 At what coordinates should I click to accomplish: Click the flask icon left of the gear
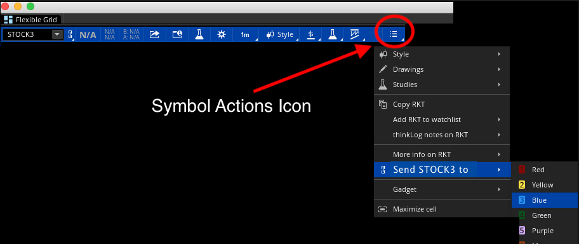[x=199, y=34]
